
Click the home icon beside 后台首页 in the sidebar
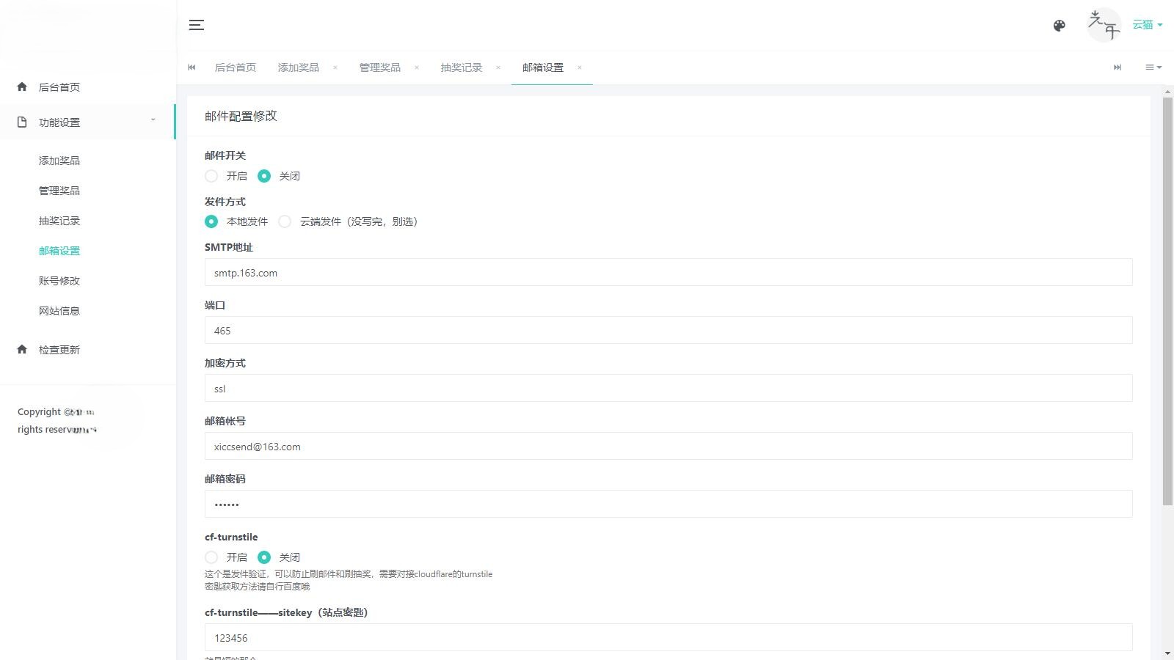click(22, 87)
